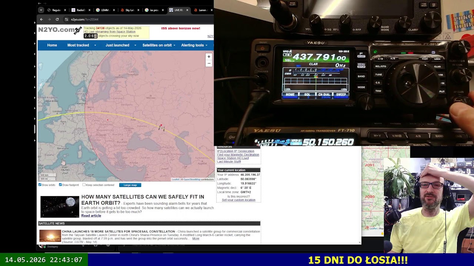This screenshot has height=266, width=474.
Task: Open the Most tracked menu
Action: [x=78, y=45]
